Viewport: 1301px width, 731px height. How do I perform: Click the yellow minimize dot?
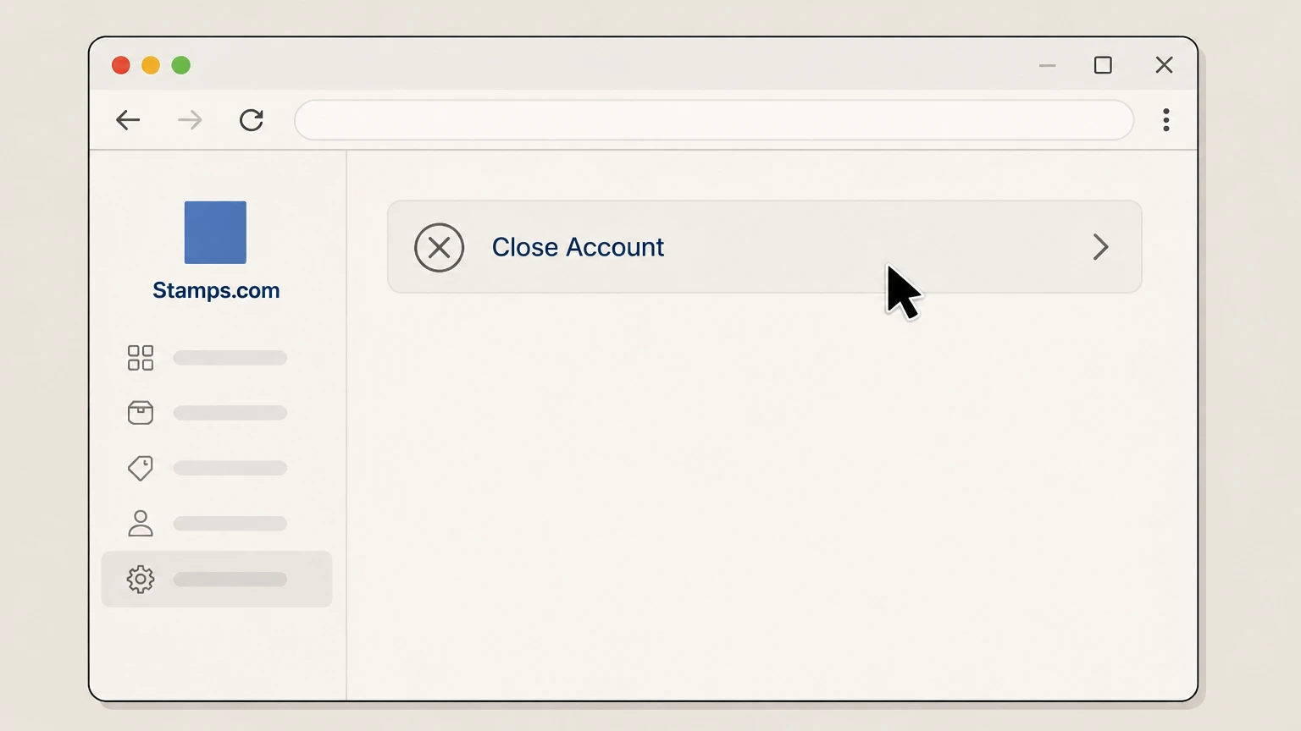pos(151,65)
